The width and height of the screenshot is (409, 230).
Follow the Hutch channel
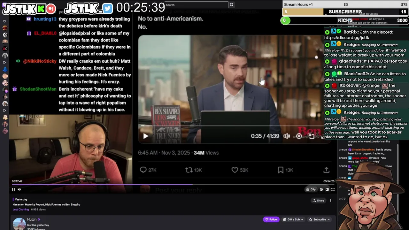tap(271, 219)
